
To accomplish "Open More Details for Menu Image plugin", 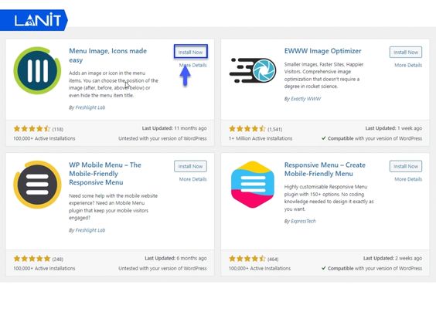I will [x=192, y=66].
